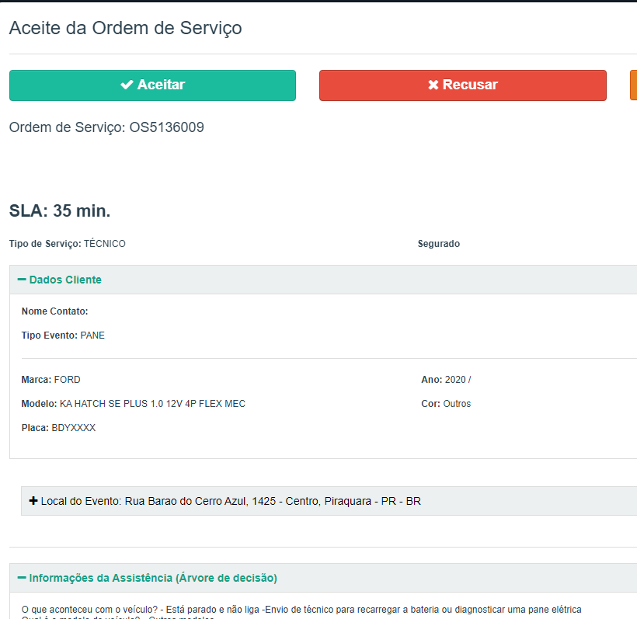This screenshot has width=637, height=619.
Task: Click the plus icon beside Local do Evento
Action: click(33, 501)
